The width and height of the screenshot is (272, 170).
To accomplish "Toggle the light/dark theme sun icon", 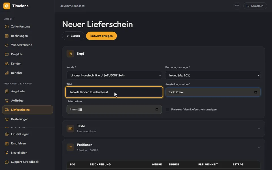I will point(237,6).
